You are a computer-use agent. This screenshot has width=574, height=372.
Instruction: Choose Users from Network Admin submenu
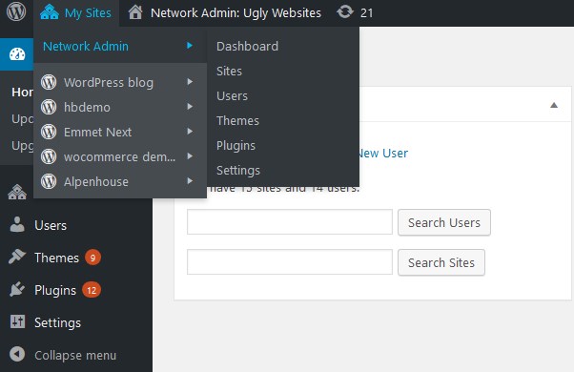pos(232,96)
